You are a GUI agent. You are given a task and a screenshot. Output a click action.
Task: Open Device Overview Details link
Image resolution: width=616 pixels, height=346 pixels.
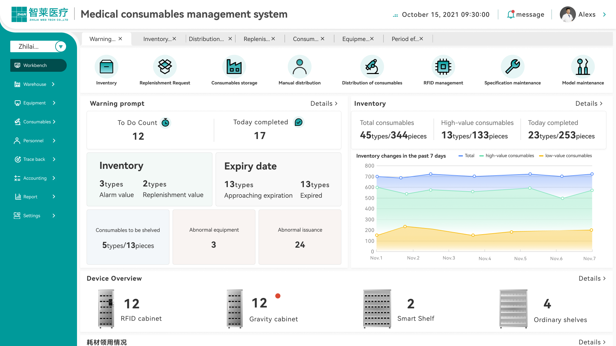[x=592, y=278]
